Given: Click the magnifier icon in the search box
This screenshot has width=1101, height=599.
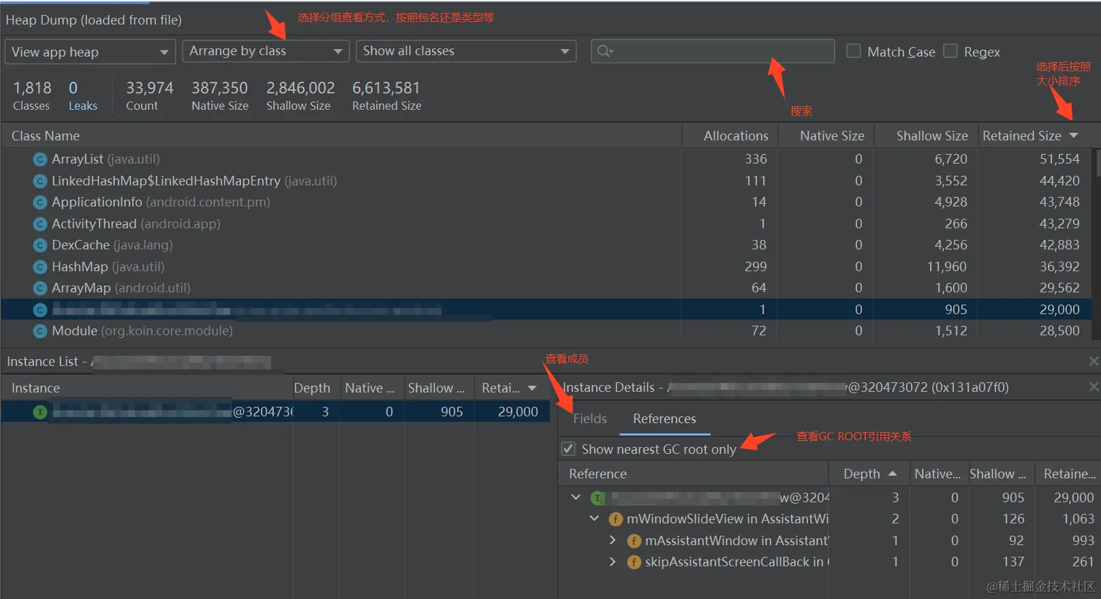Looking at the screenshot, I should [605, 51].
